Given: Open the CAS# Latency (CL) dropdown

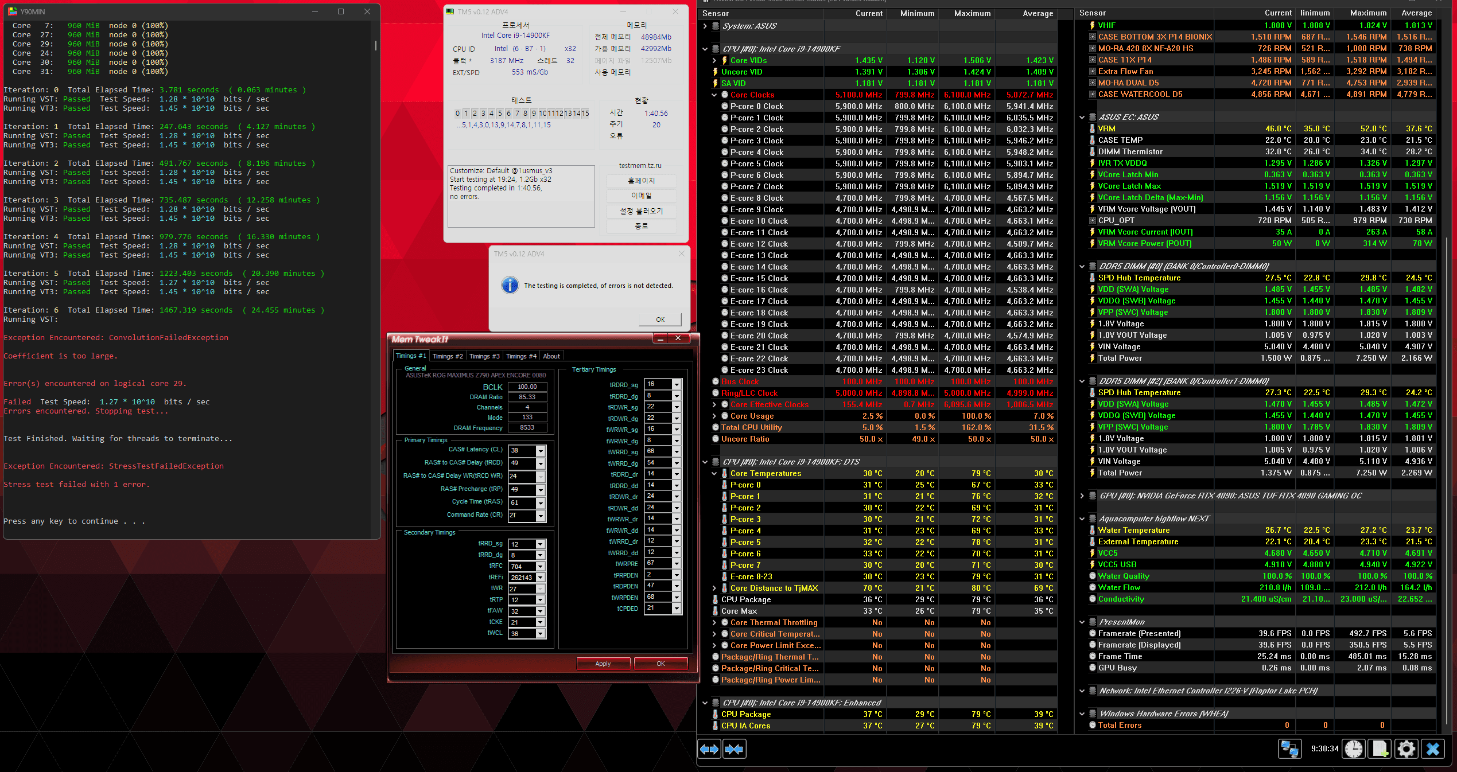Looking at the screenshot, I should [x=540, y=450].
